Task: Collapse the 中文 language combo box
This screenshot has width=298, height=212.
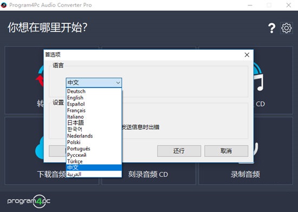Action: click(94, 83)
